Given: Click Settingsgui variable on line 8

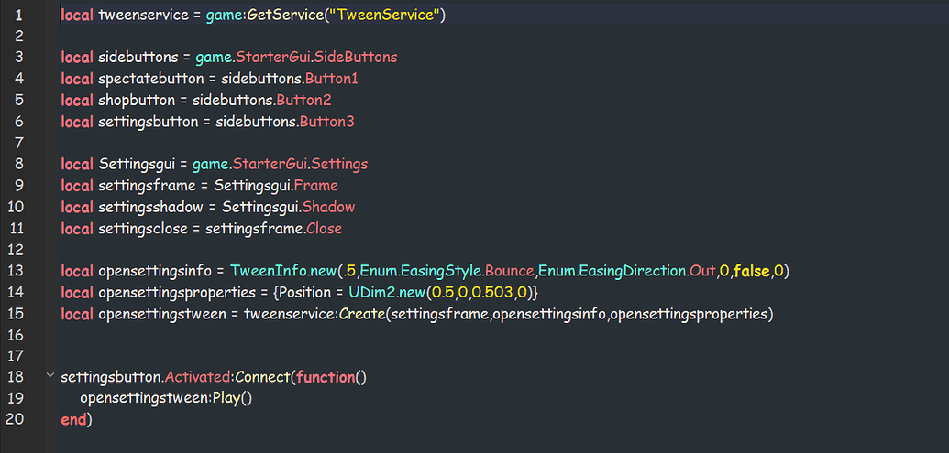Looking at the screenshot, I should [137, 165].
